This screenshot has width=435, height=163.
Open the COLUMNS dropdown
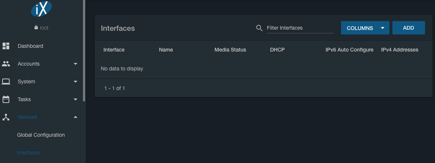click(x=365, y=28)
